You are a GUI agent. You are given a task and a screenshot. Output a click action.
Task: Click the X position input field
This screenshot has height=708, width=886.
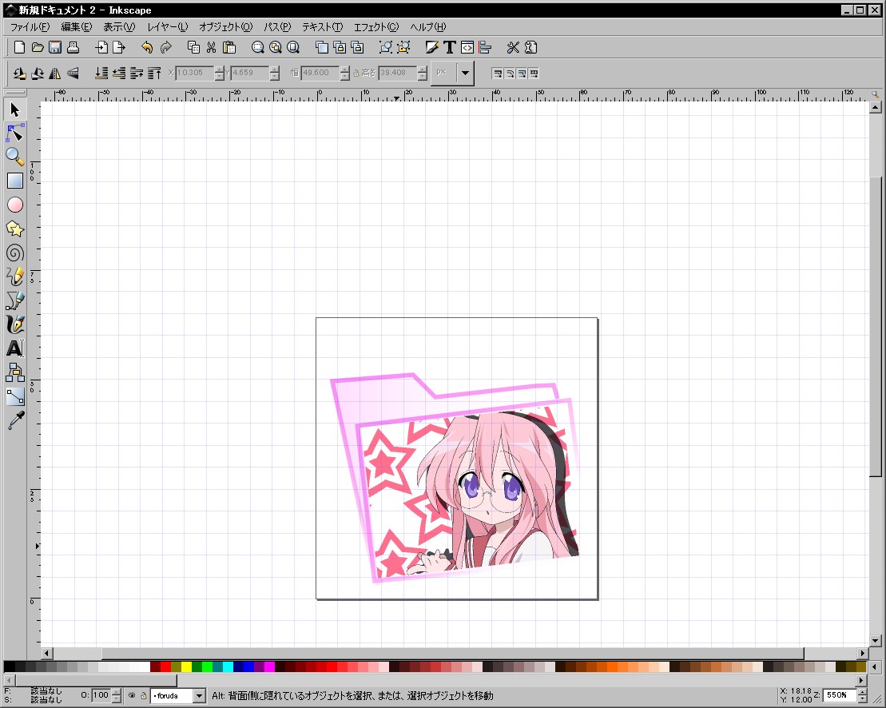click(194, 73)
